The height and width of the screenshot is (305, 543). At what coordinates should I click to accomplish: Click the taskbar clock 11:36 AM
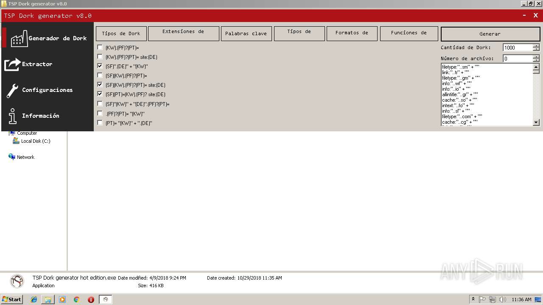(521, 299)
